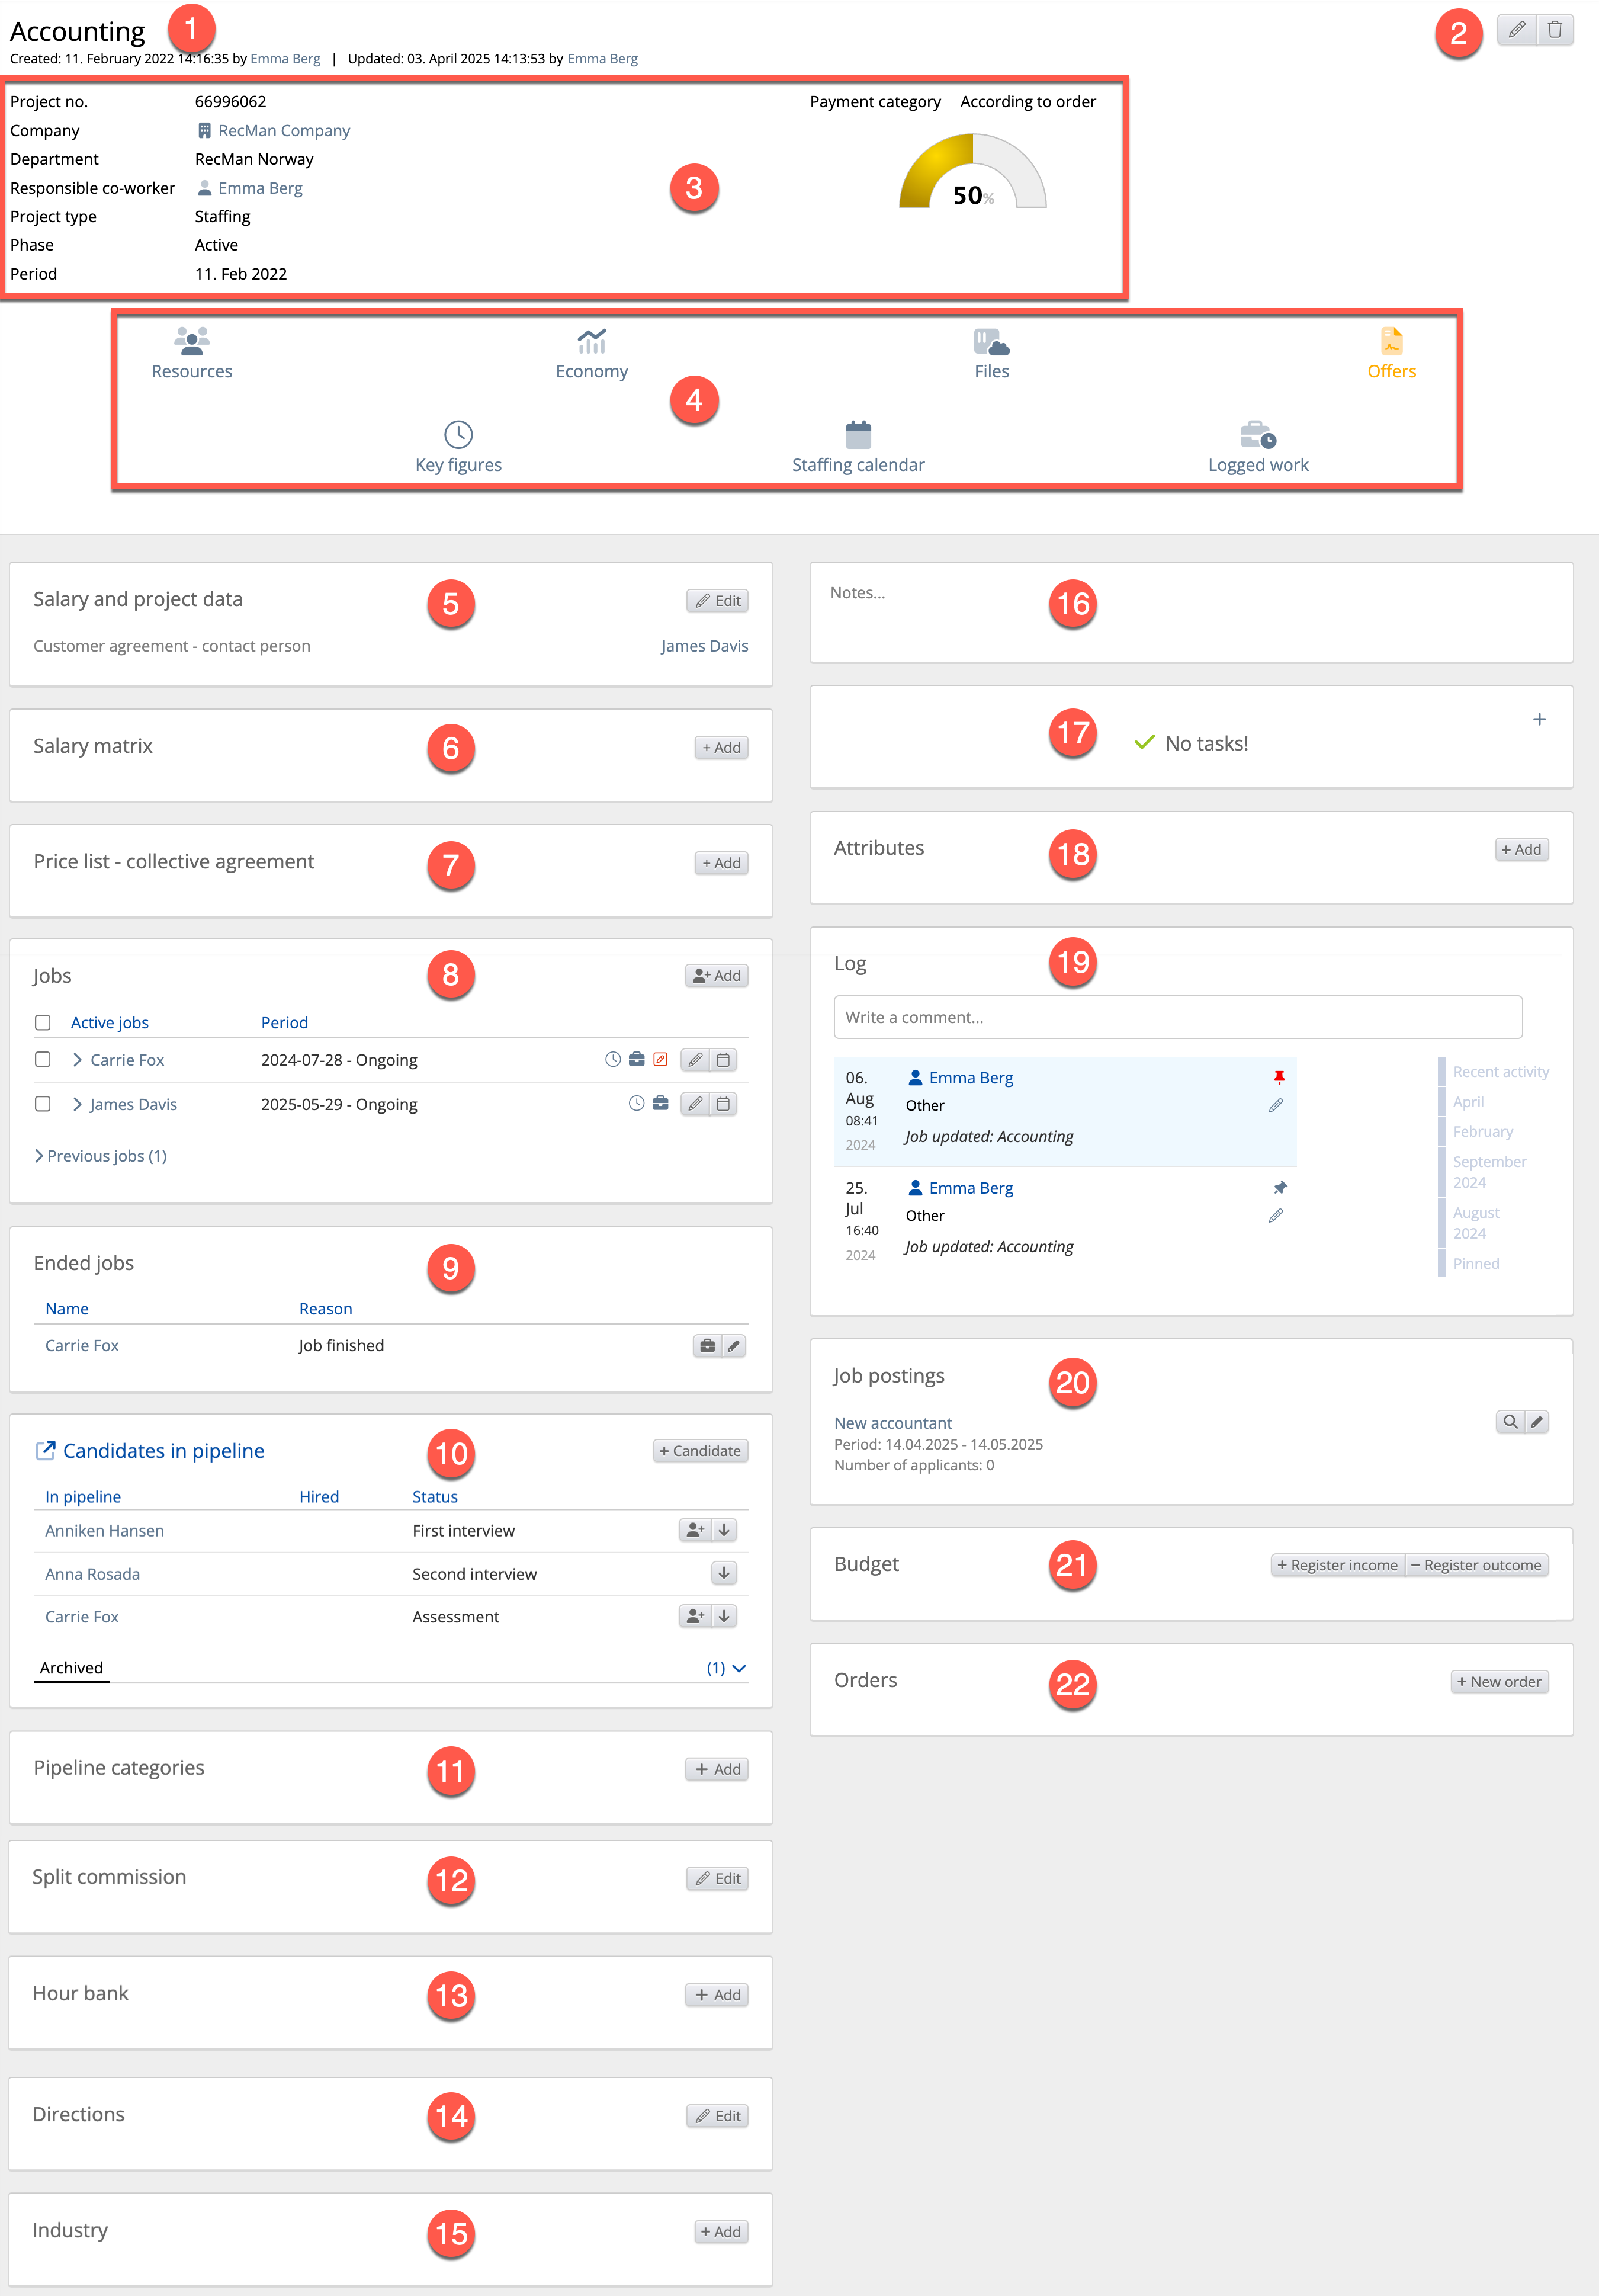This screenshot has height=2296, width=1599.
Task: Click the Write a comment field
Action: [1177, 1017]
